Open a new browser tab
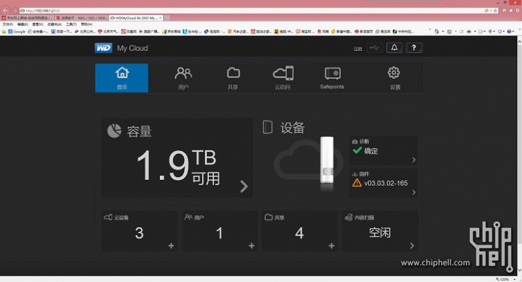Screen dimensions: 522x282 [167, 18]
